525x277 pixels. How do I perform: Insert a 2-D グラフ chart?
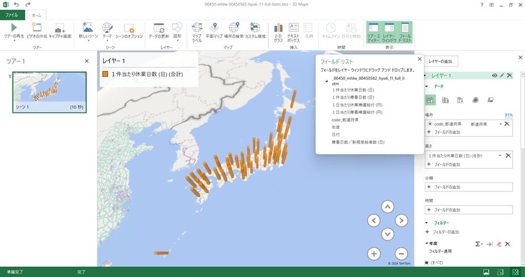[278, 28]
